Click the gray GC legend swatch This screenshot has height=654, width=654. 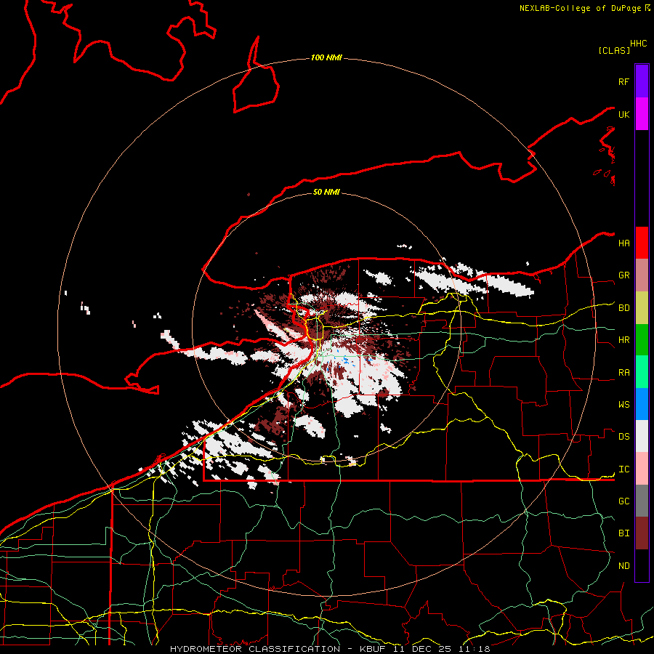coord(642,501)
